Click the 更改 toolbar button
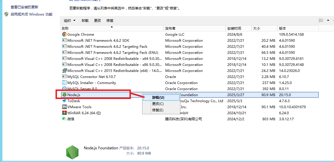334x162 pixels. [98, 21]
